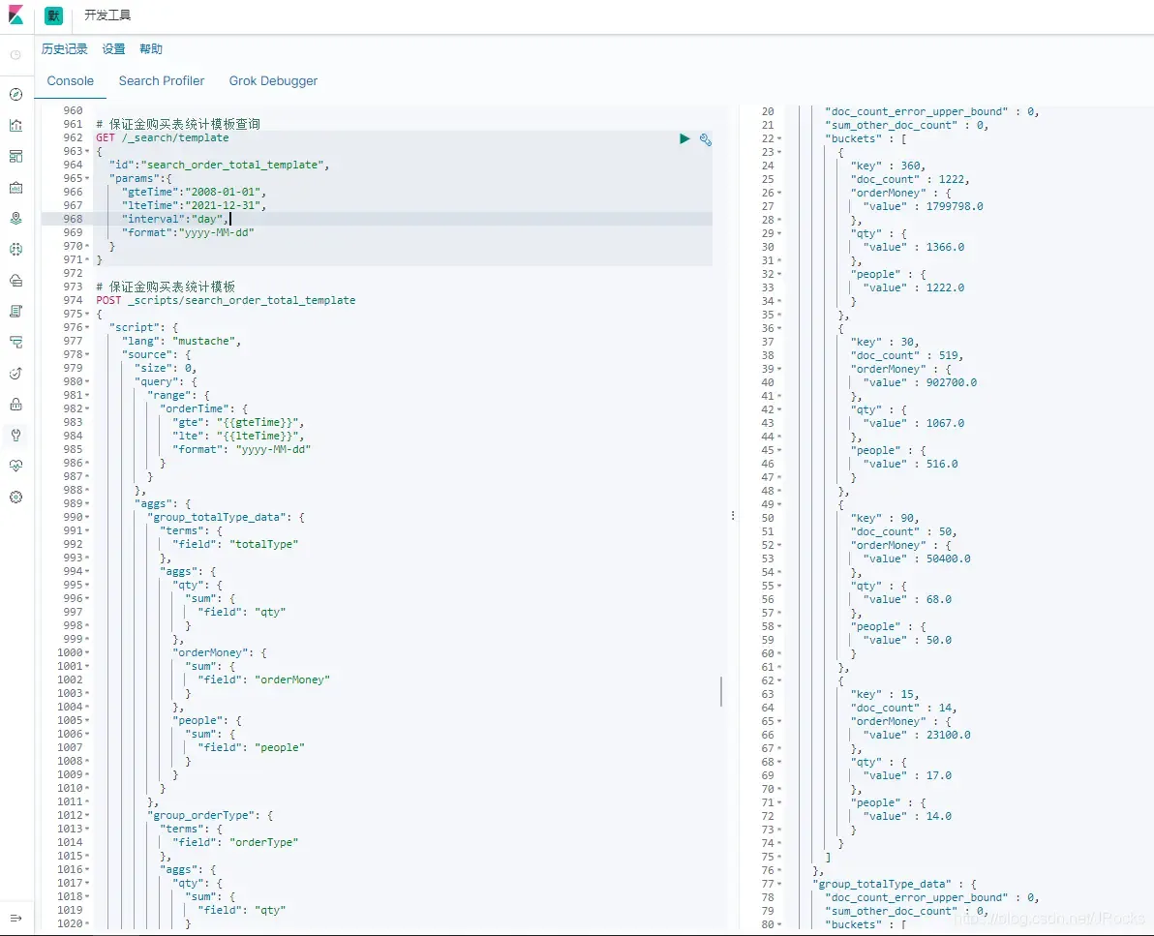
Task: Open the Stack Monitoring heart icon
Action: point(15,466)
